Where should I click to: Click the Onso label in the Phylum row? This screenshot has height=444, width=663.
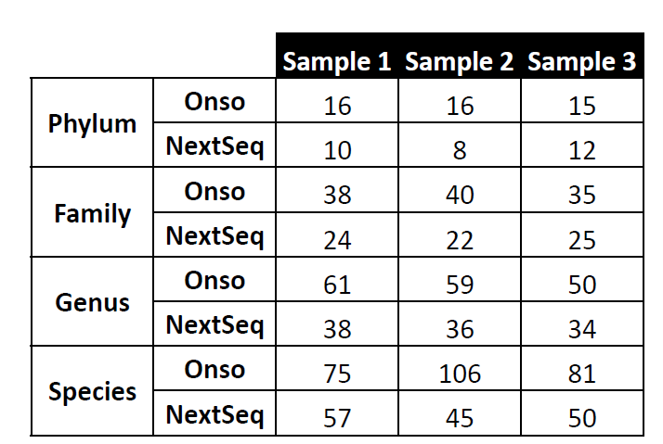(x=214, y=102)
